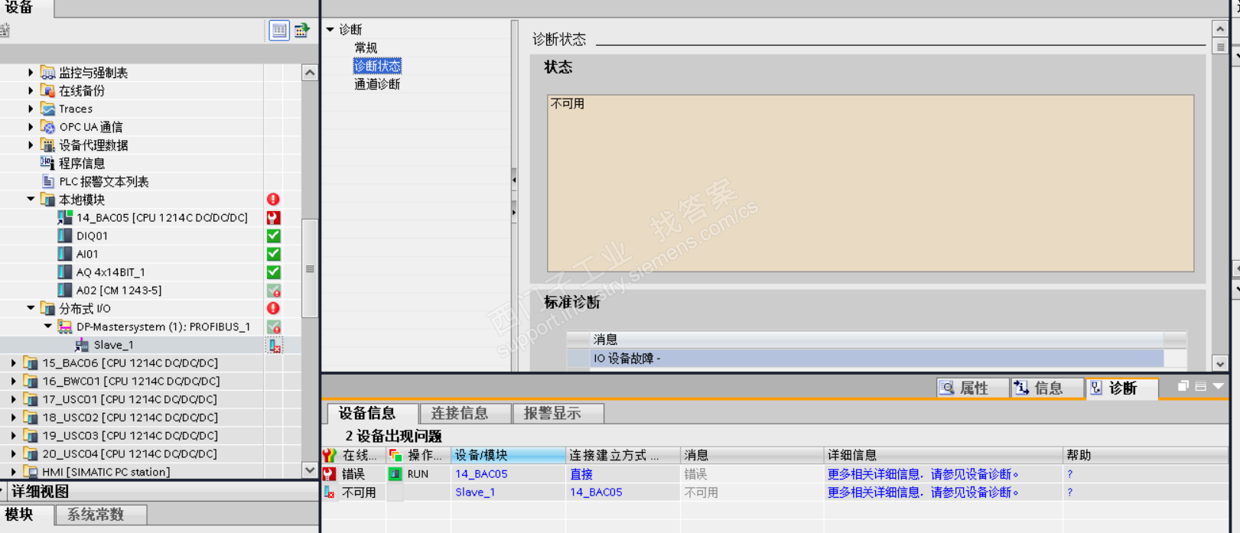Screen dimensions: 1240x533
Task: Open PLC 报警文本列表
Action: coord(104,182)
